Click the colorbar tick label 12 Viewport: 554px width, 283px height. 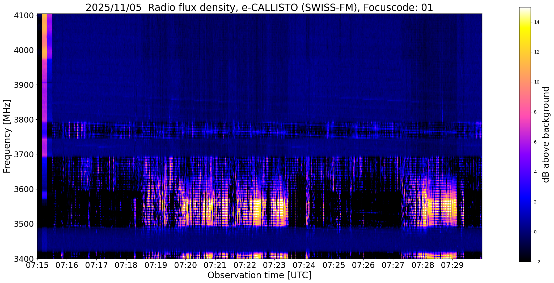pyautogui.click(x=537, y=52)
